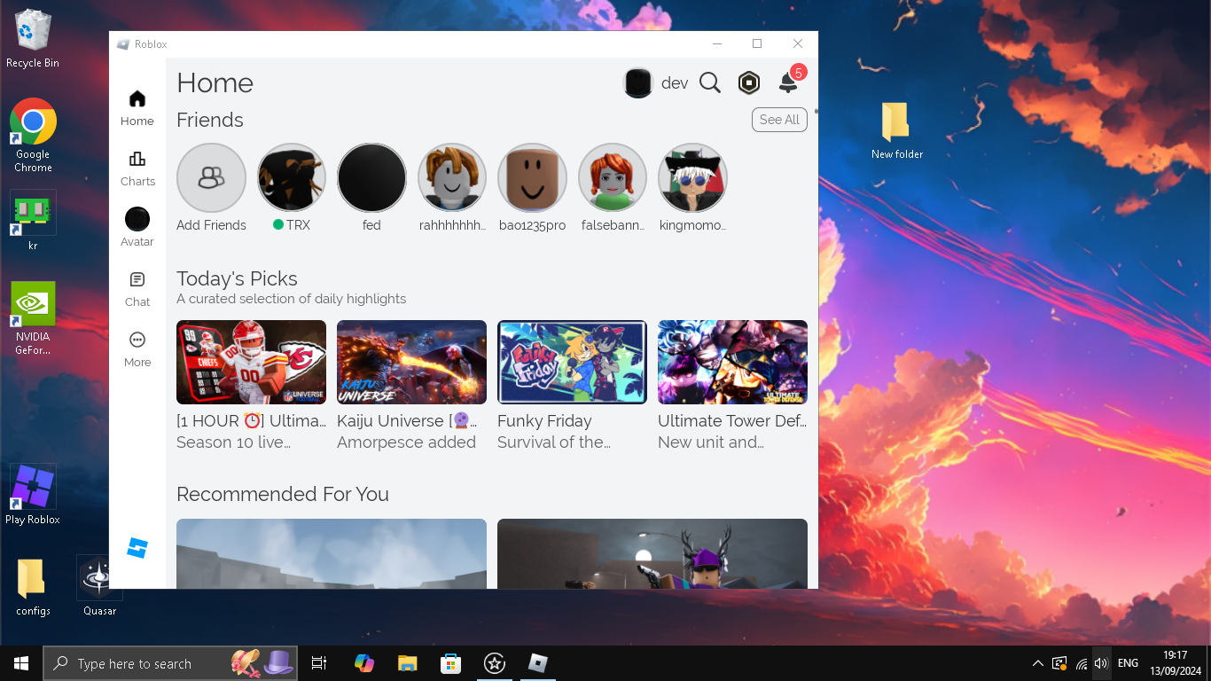Select the Recycle Bin desktop icon

click(x=33, y=39)
